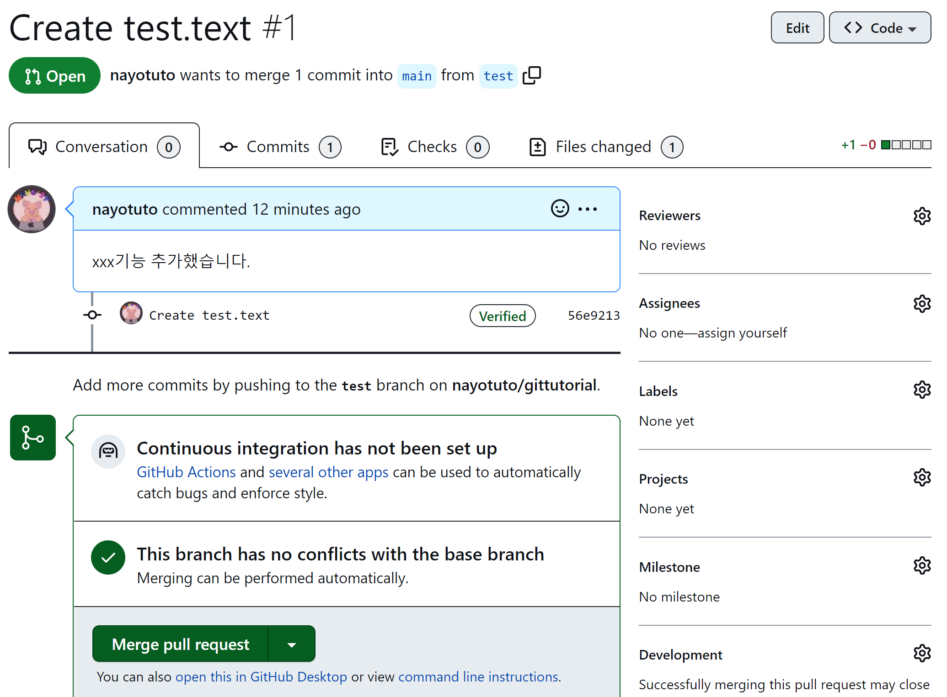Image resolution: width=947 pixels, height=697 pixels.
Task: Click the diffstat colored squares bar
Action: (x=906, y=145)
